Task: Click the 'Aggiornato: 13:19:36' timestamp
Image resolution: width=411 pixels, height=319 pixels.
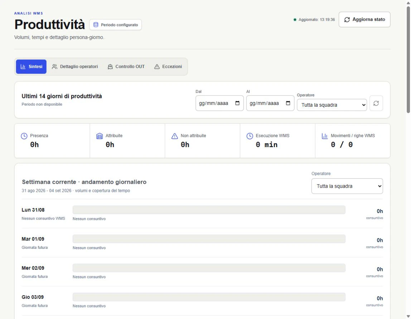Action: (316, 20)
